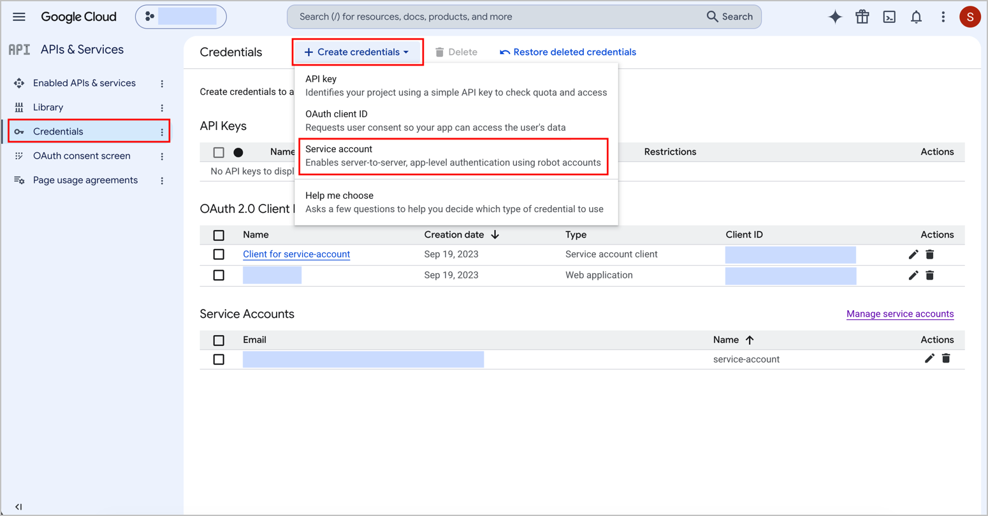Viewport: 988px width, 516px height.
Task: Delete the Client for service-account row
Action: click(x=930, y=255)
